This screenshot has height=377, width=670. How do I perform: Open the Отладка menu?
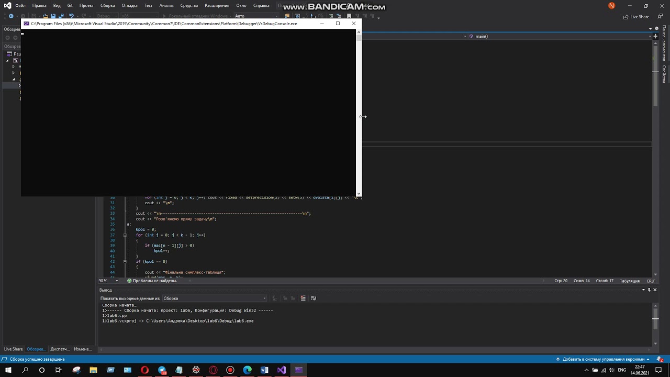coord(129,6)
